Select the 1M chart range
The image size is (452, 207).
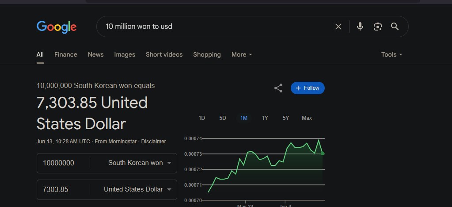point(244,118)
